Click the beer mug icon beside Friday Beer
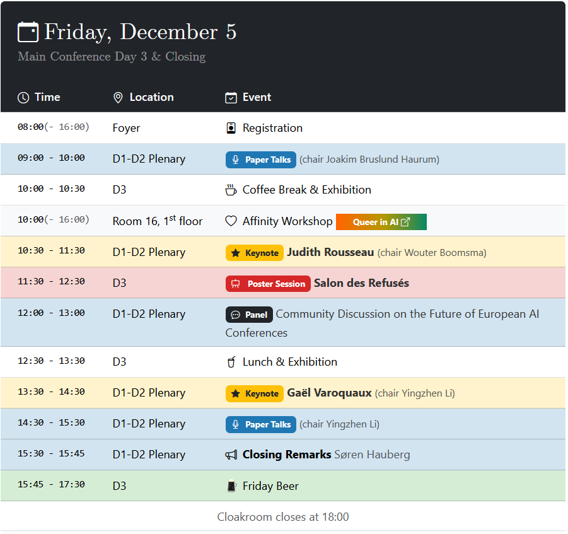This screenshot has height=534, width=568. [x=231, y=486]
